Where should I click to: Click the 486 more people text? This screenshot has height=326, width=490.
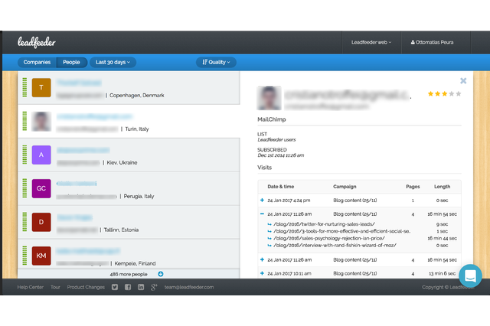(129, 274)
